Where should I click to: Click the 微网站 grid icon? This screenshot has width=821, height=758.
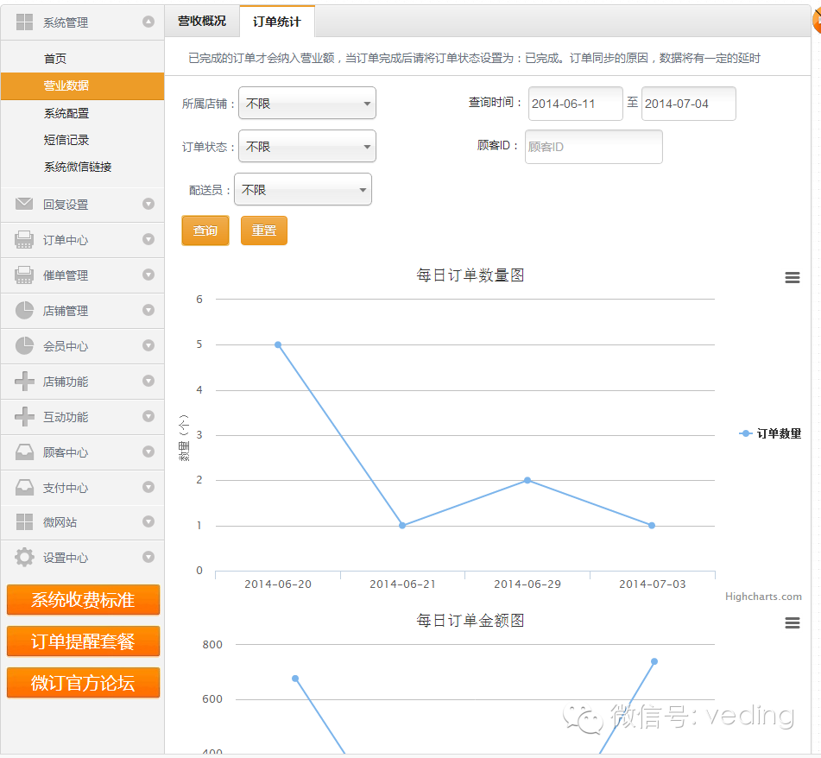tap(24, 522)
